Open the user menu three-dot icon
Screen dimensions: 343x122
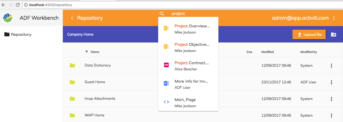click(334, 18)
